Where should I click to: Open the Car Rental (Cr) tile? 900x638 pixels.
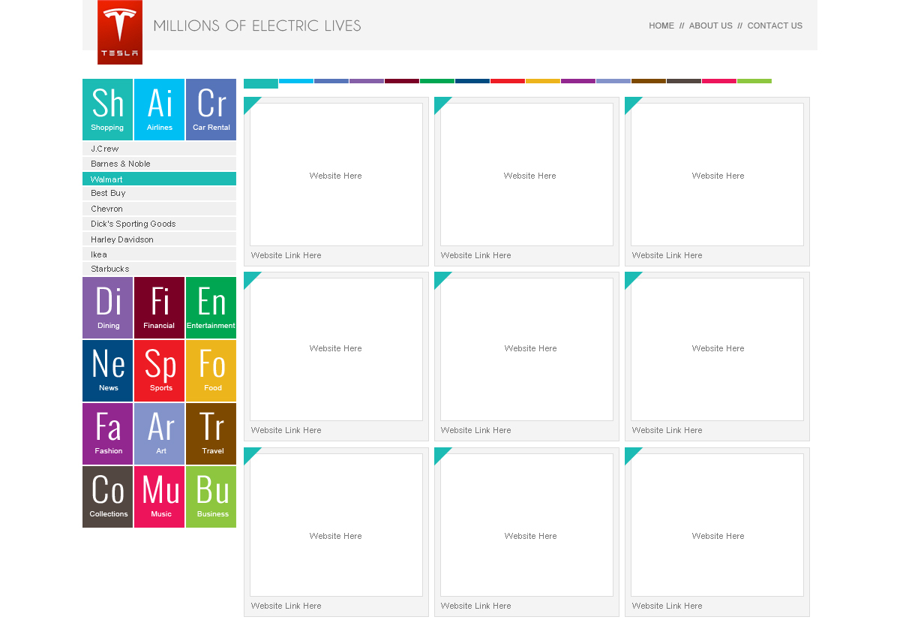(211, 110)
